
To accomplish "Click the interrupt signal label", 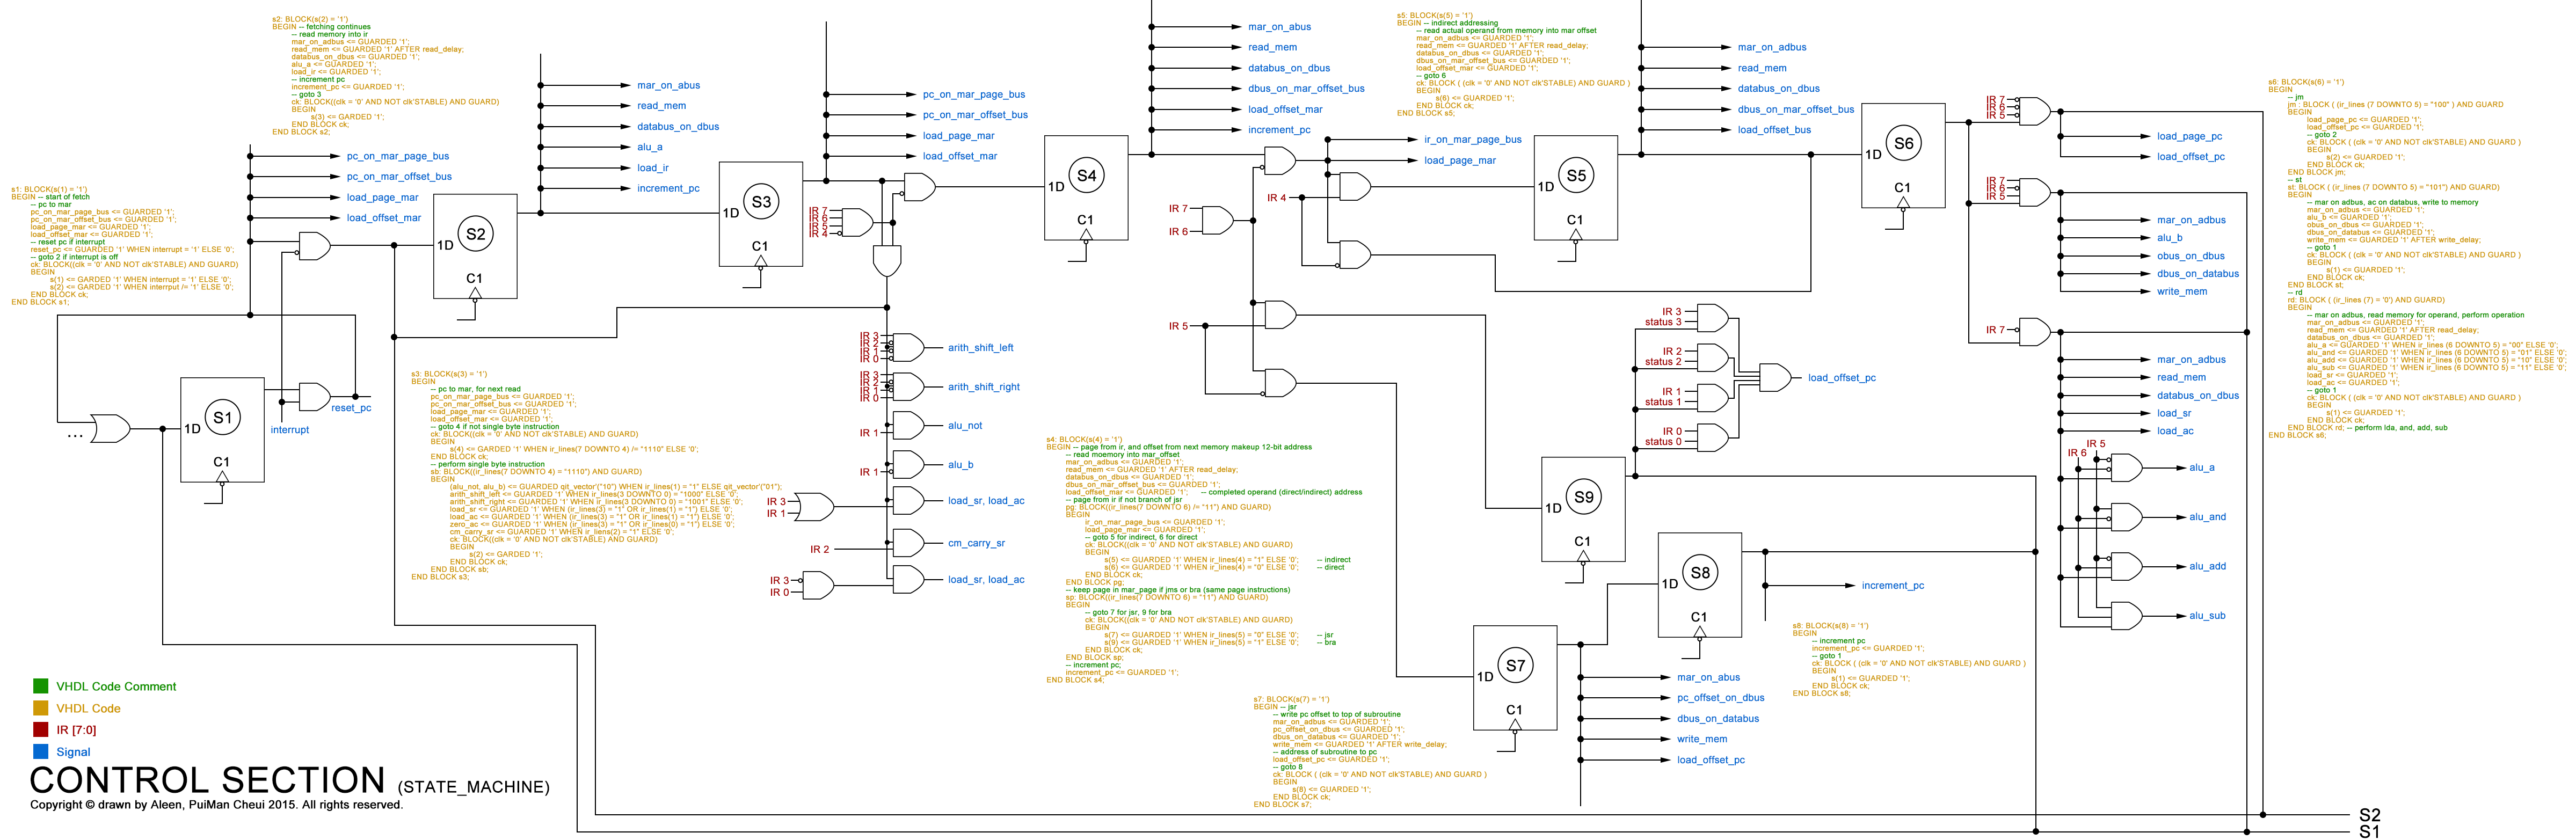I will point(289,430).
